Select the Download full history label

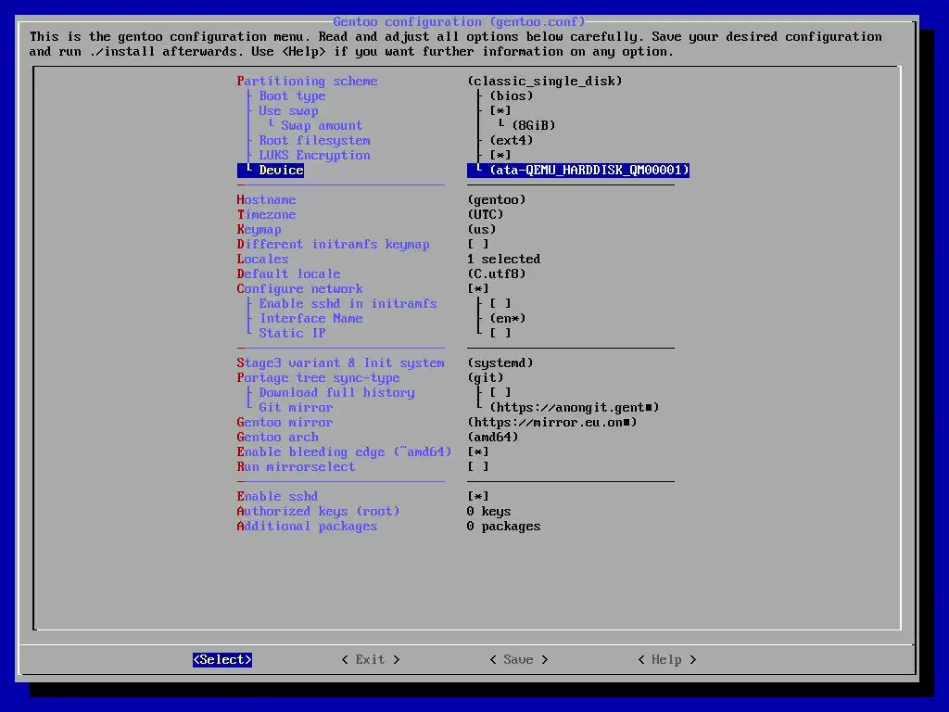click(337, 392)
